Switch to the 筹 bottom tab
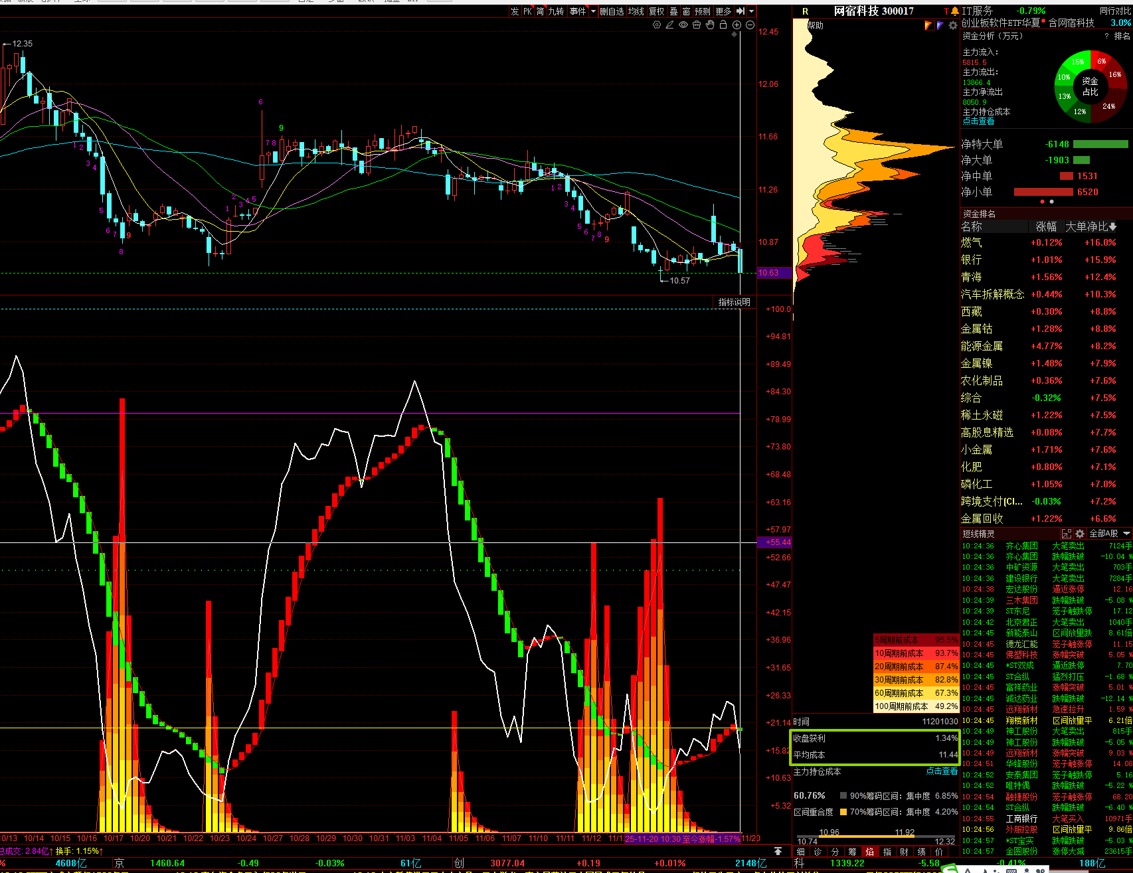Screen dimensions: 1133x873 point(852,852)
